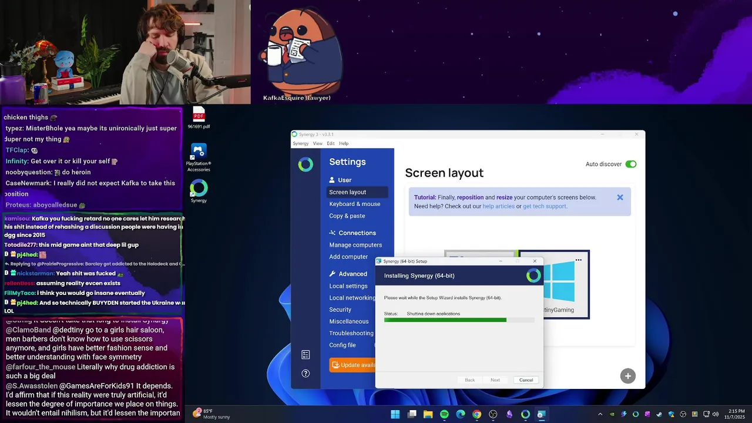
Task: Open the Synergy menu in the menu bar
Action: coord(301,143)
